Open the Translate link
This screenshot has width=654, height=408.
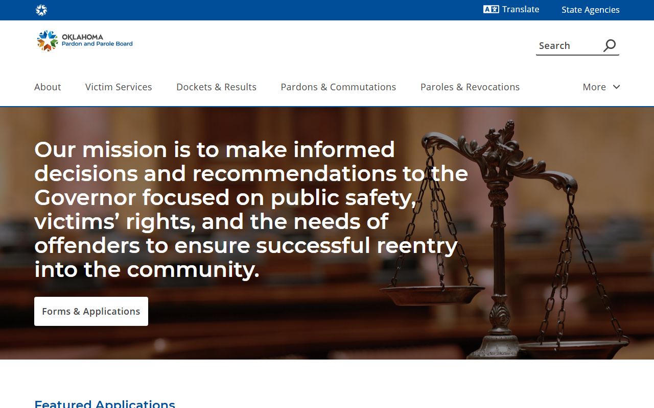tap(511, 9)
